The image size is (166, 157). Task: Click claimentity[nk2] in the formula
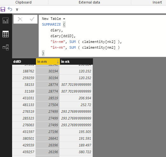point(99,42)
